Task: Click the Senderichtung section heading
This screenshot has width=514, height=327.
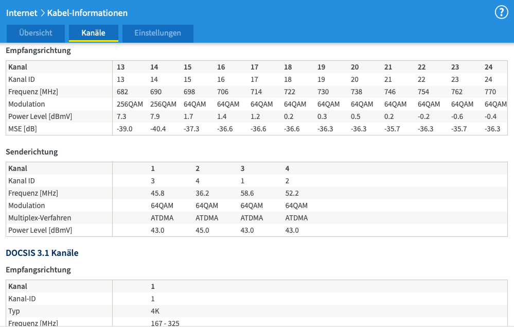Action: 31,152
